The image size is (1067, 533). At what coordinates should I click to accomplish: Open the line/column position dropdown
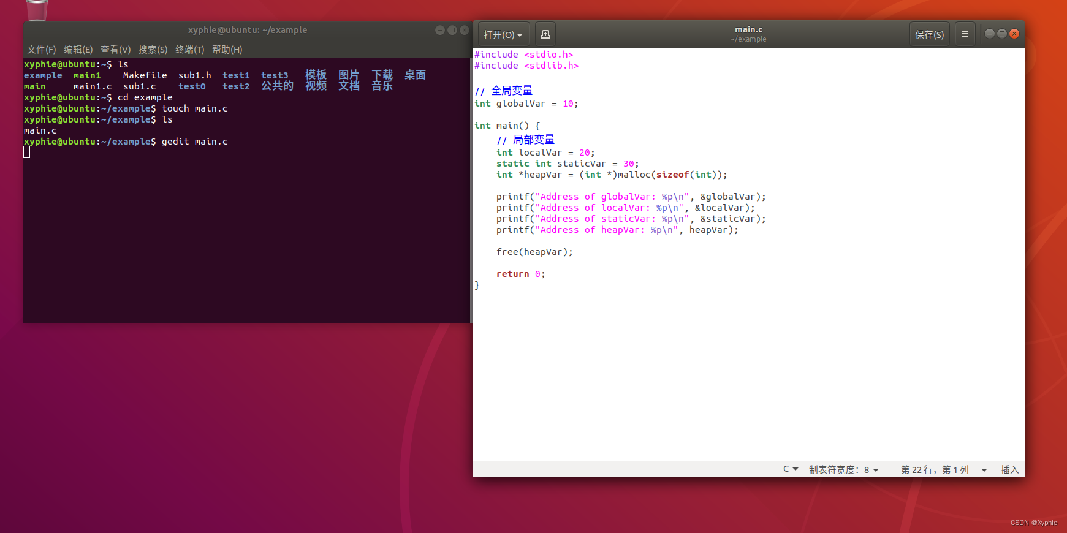(x=944, y=470)
